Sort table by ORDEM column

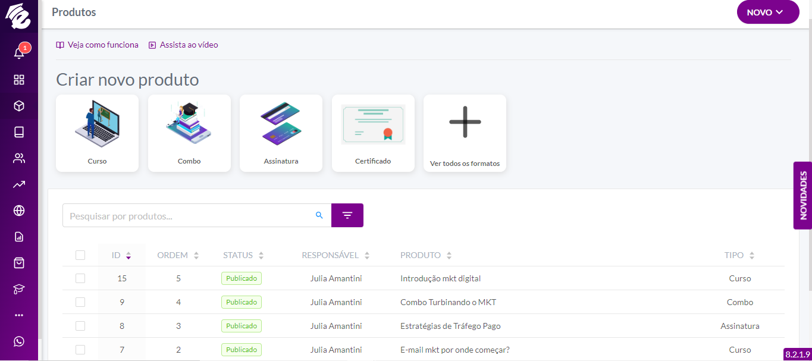pyautogui.click(x=178, y=255)
